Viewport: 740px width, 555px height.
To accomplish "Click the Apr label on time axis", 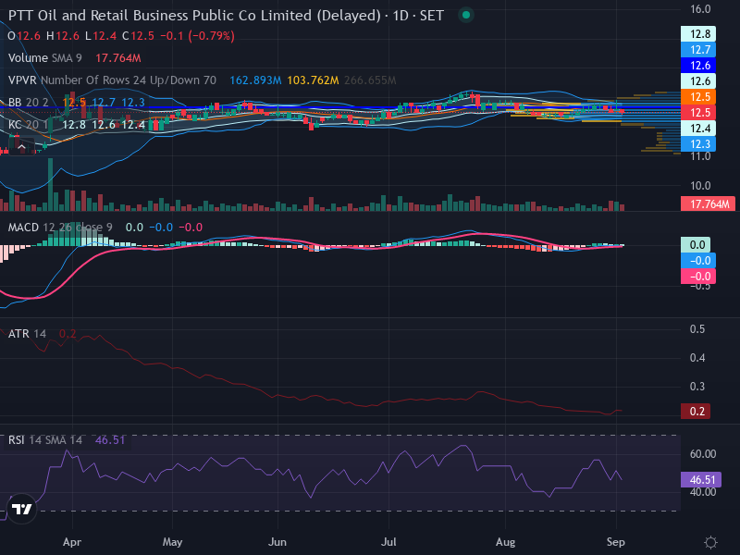I will 72,542.
